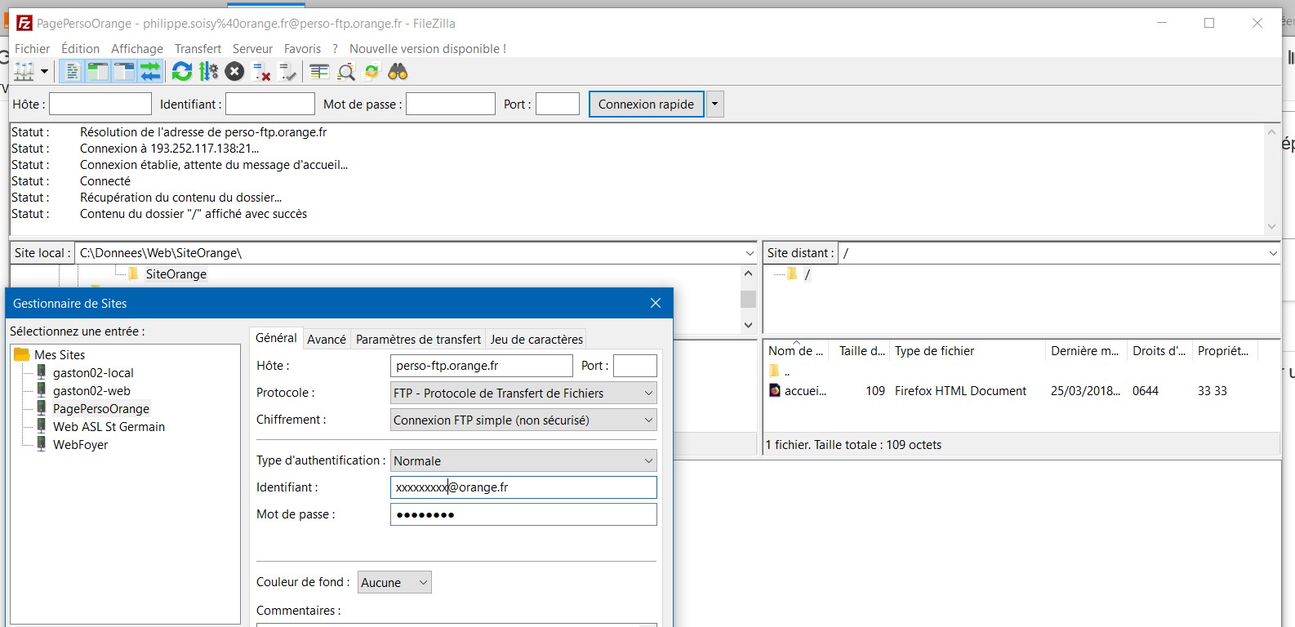Expand the Chiffrement dropdown

(523, 420)
